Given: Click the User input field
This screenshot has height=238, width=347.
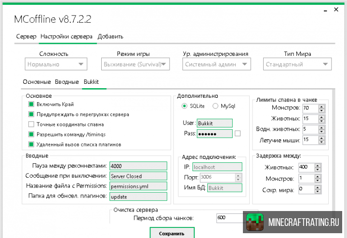Looking at the screenshot, I should [x=214, y=123].
